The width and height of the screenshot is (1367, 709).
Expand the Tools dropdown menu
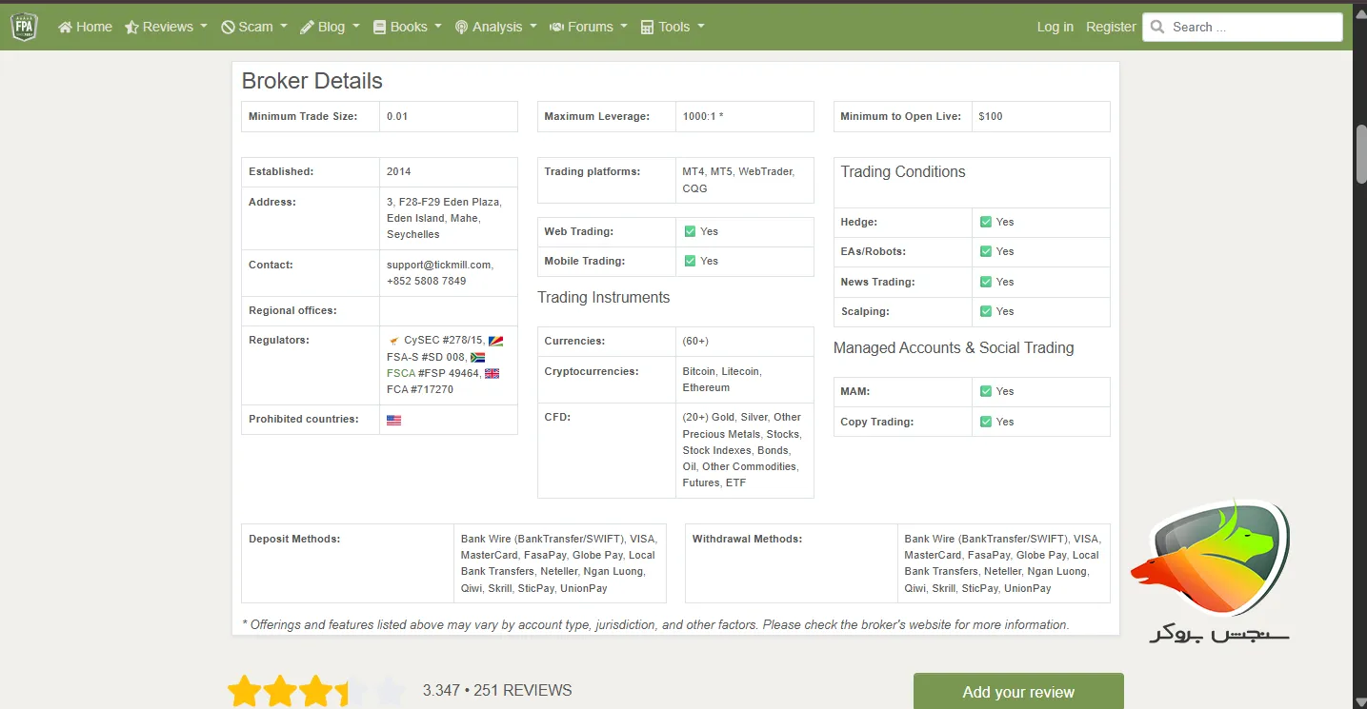tap(673, 27)
